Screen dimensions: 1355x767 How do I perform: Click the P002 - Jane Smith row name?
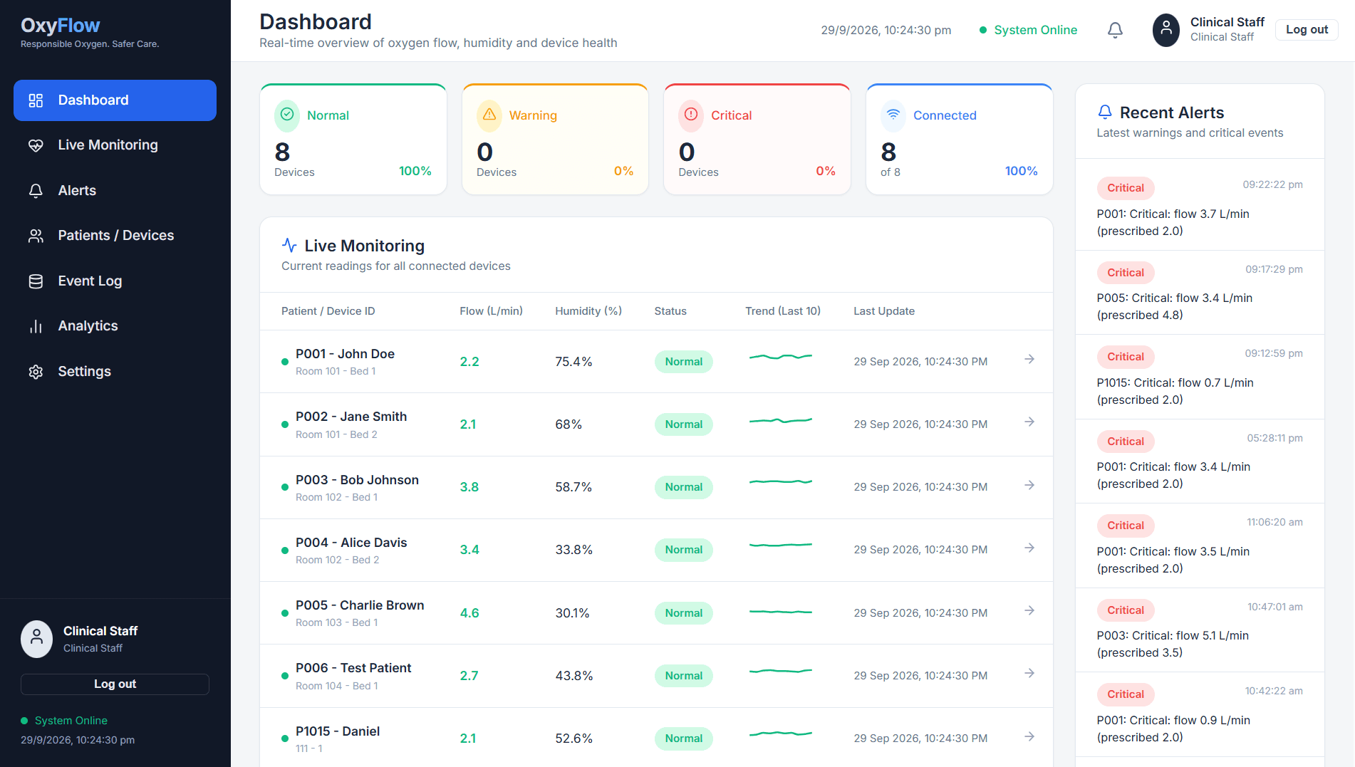351,417
